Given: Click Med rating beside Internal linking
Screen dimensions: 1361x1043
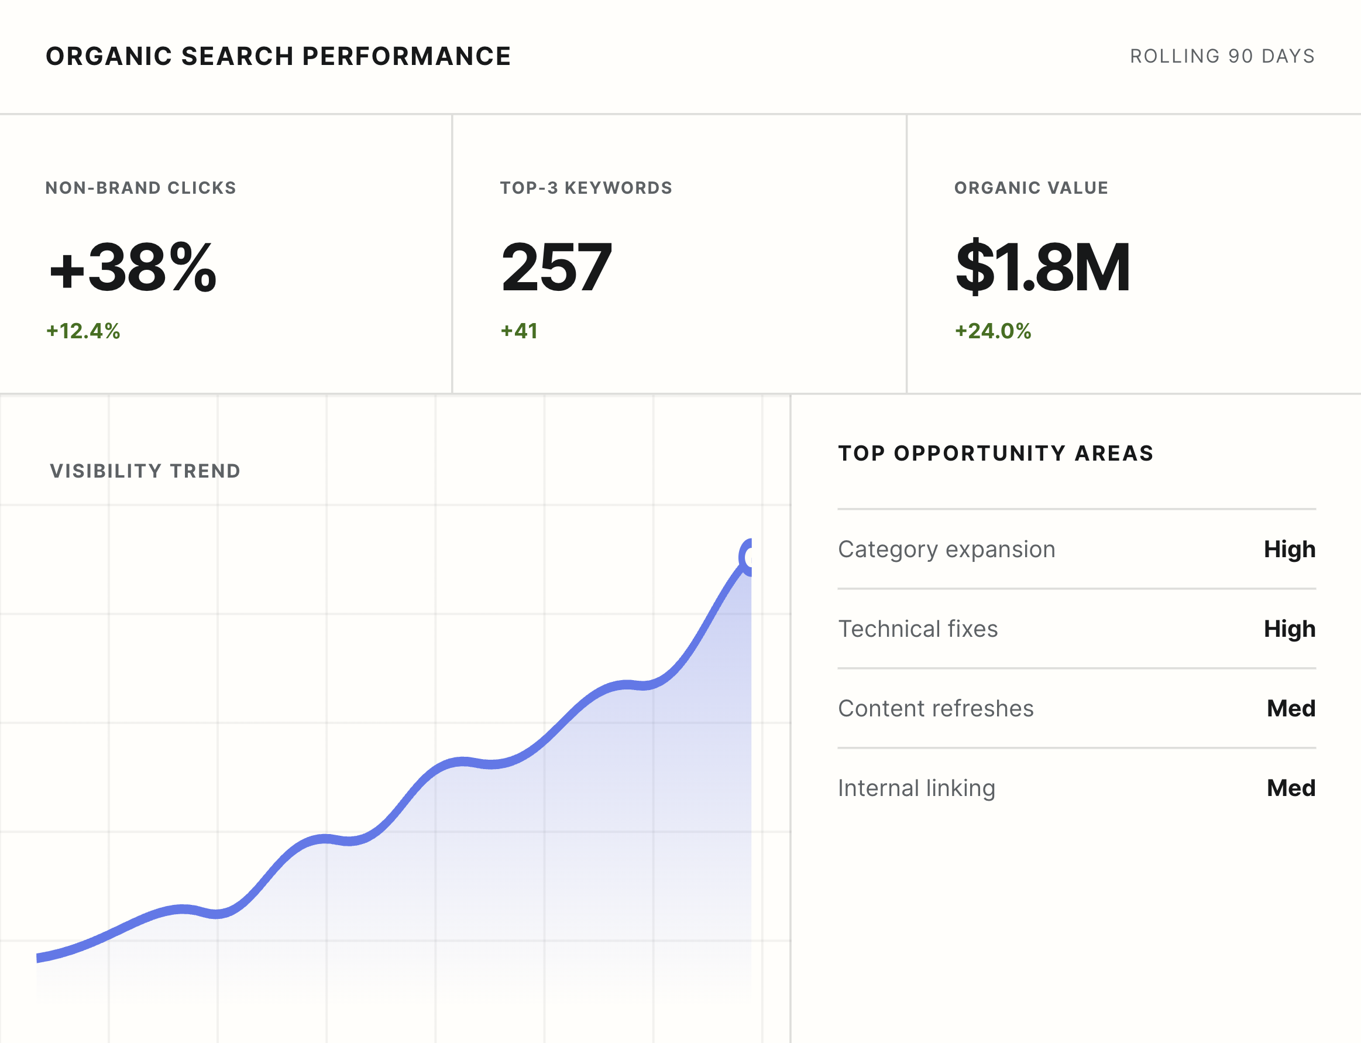Looking at the screenshot, I should point(1291,788).
